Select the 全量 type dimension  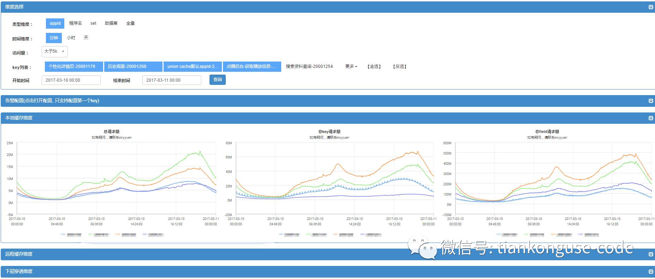pyautogui.click(x=130, y=23)
